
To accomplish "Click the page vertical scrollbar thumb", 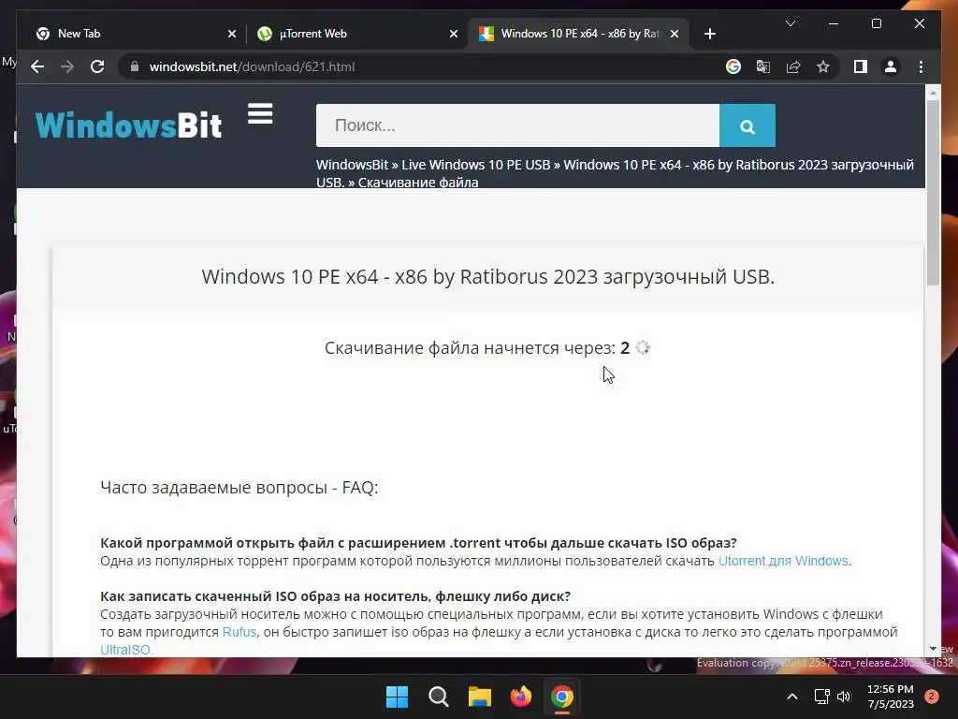I will [x=933, y=193].
